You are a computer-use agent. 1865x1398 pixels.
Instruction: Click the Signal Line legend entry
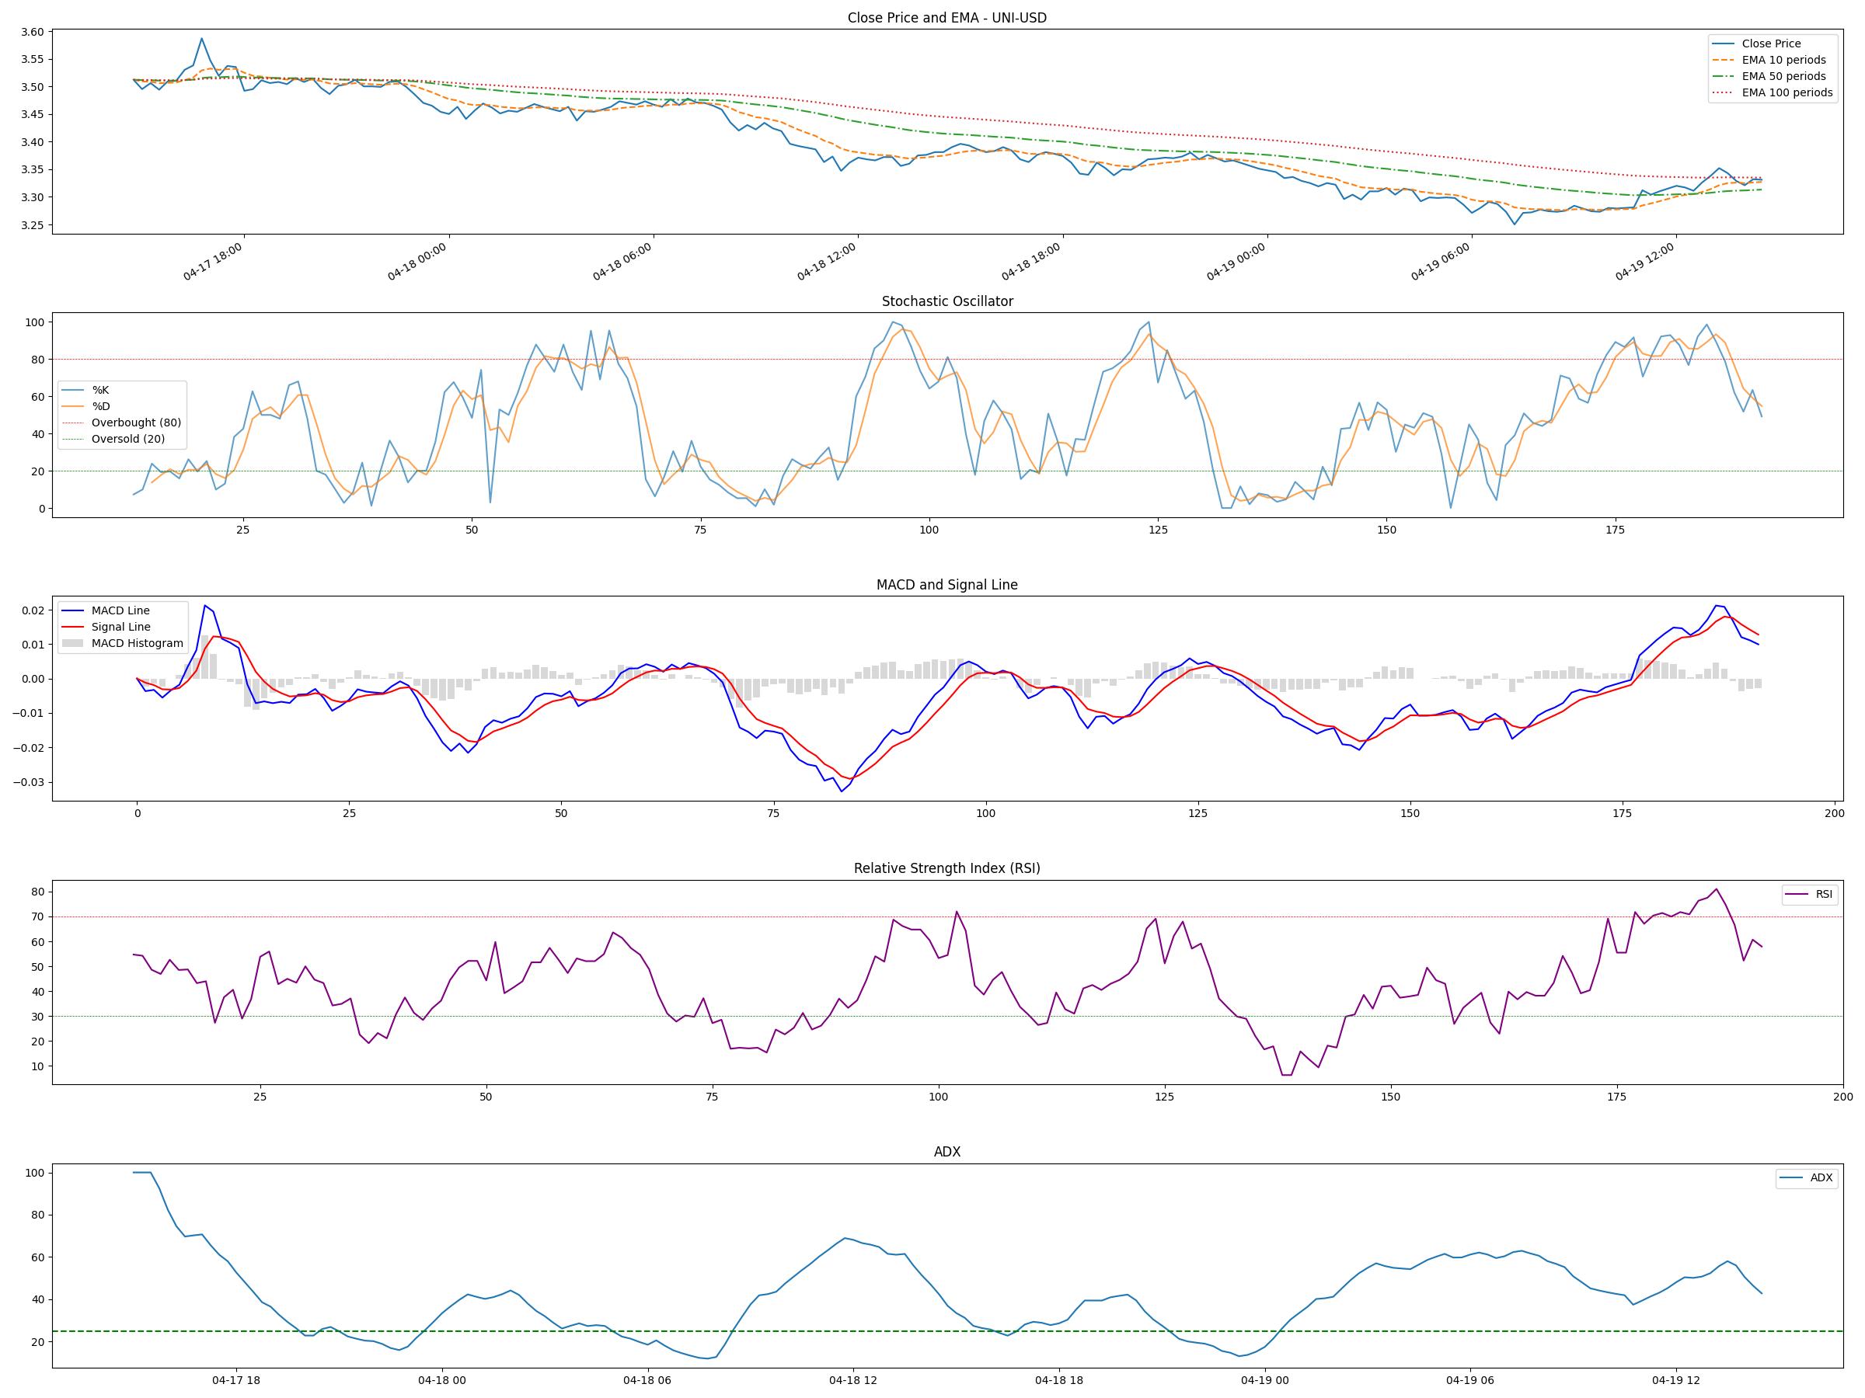coord(120,627)
